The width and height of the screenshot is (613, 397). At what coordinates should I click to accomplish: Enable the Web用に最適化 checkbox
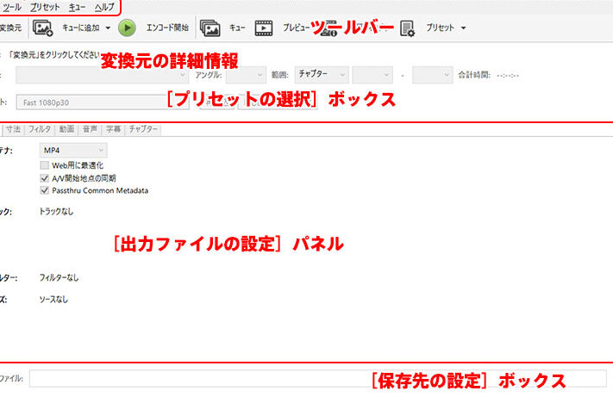point(45,164)
